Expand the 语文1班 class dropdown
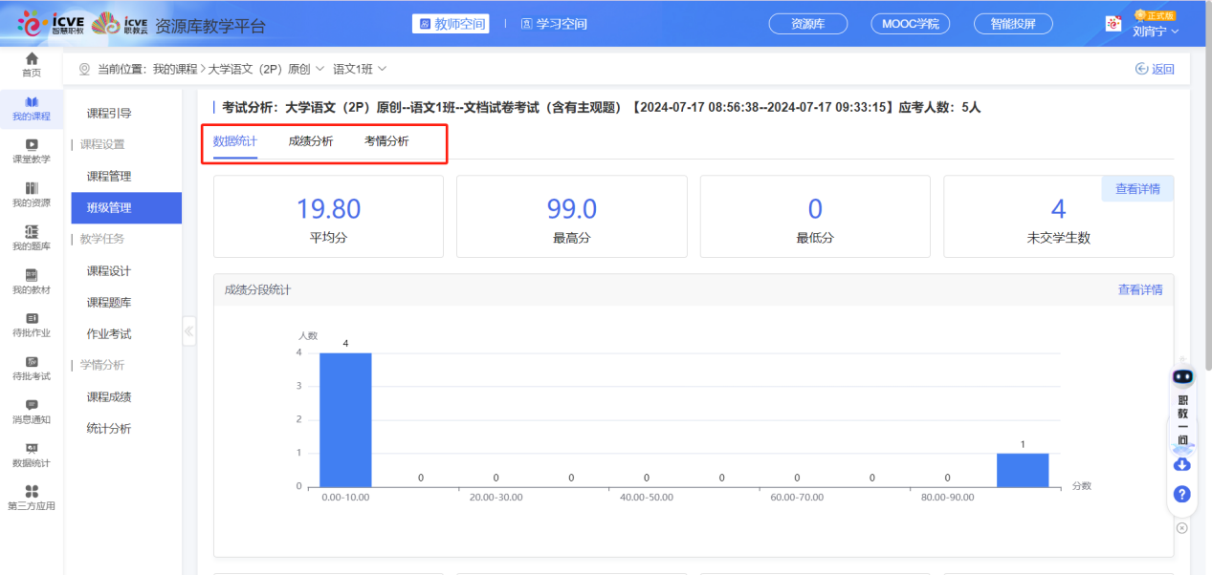 click(x=360, y=69)
